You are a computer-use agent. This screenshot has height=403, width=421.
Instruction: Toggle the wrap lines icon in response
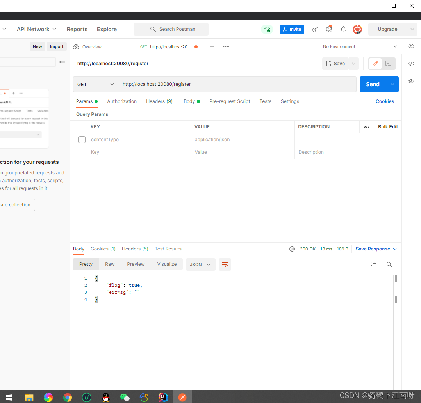[225, 265]
